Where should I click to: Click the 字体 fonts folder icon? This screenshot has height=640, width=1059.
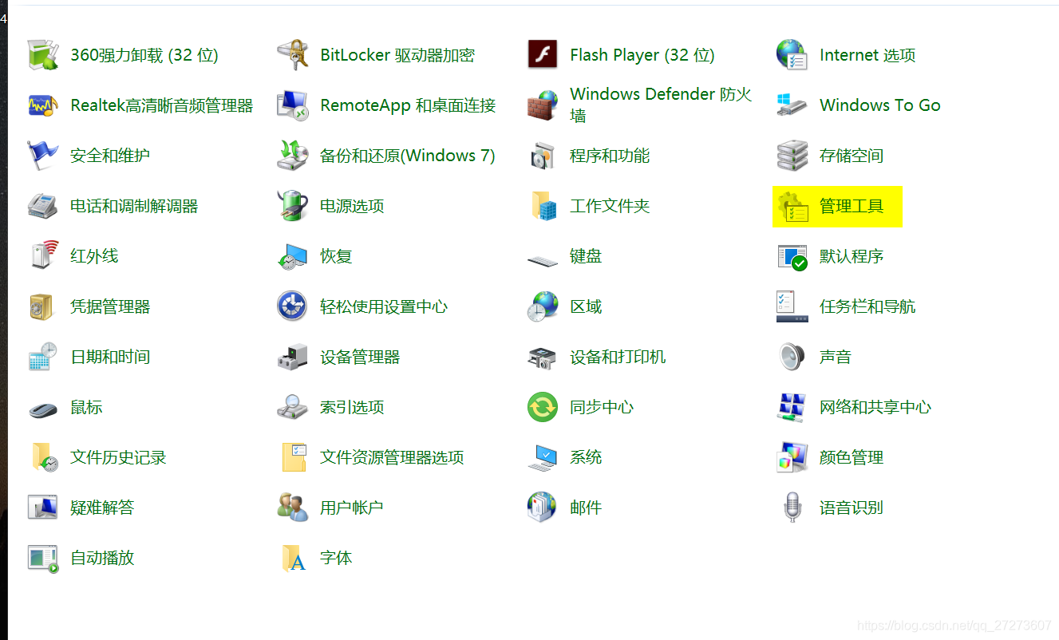293,558
